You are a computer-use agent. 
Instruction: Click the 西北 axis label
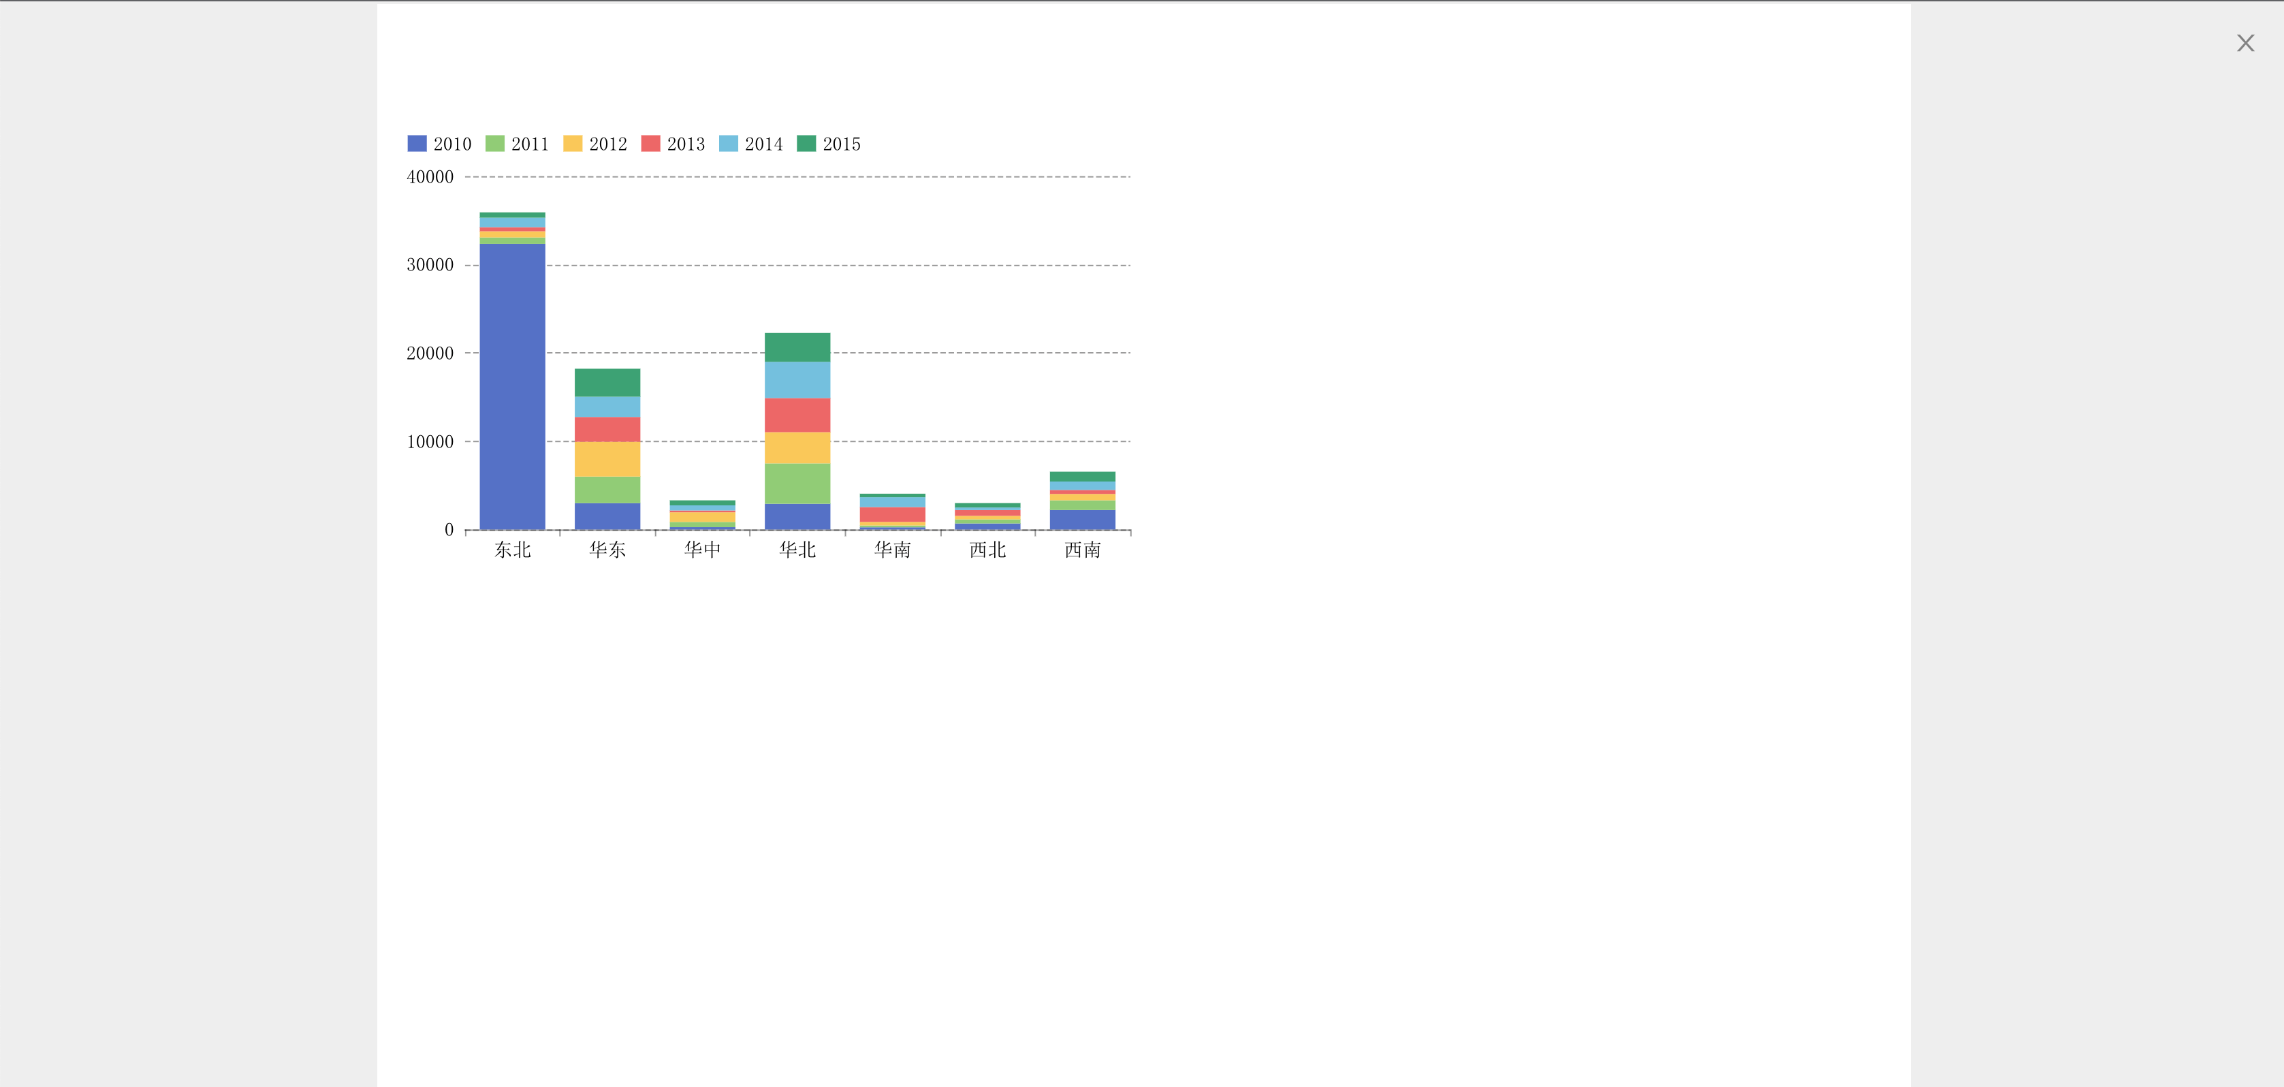(987, 550)
